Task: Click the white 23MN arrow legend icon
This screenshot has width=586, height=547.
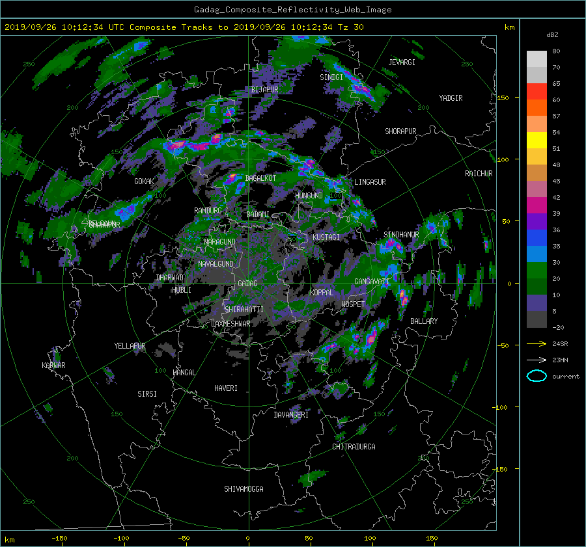Action: tap(537, 360)
